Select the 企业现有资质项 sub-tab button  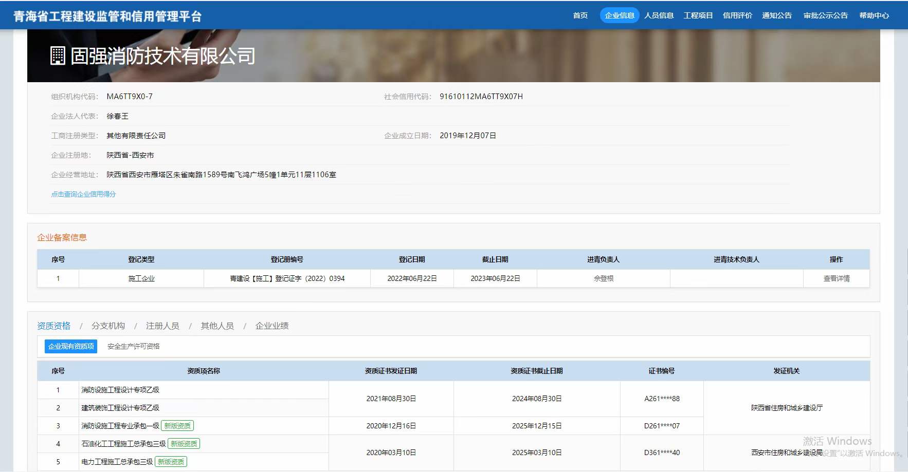[71, 346]
